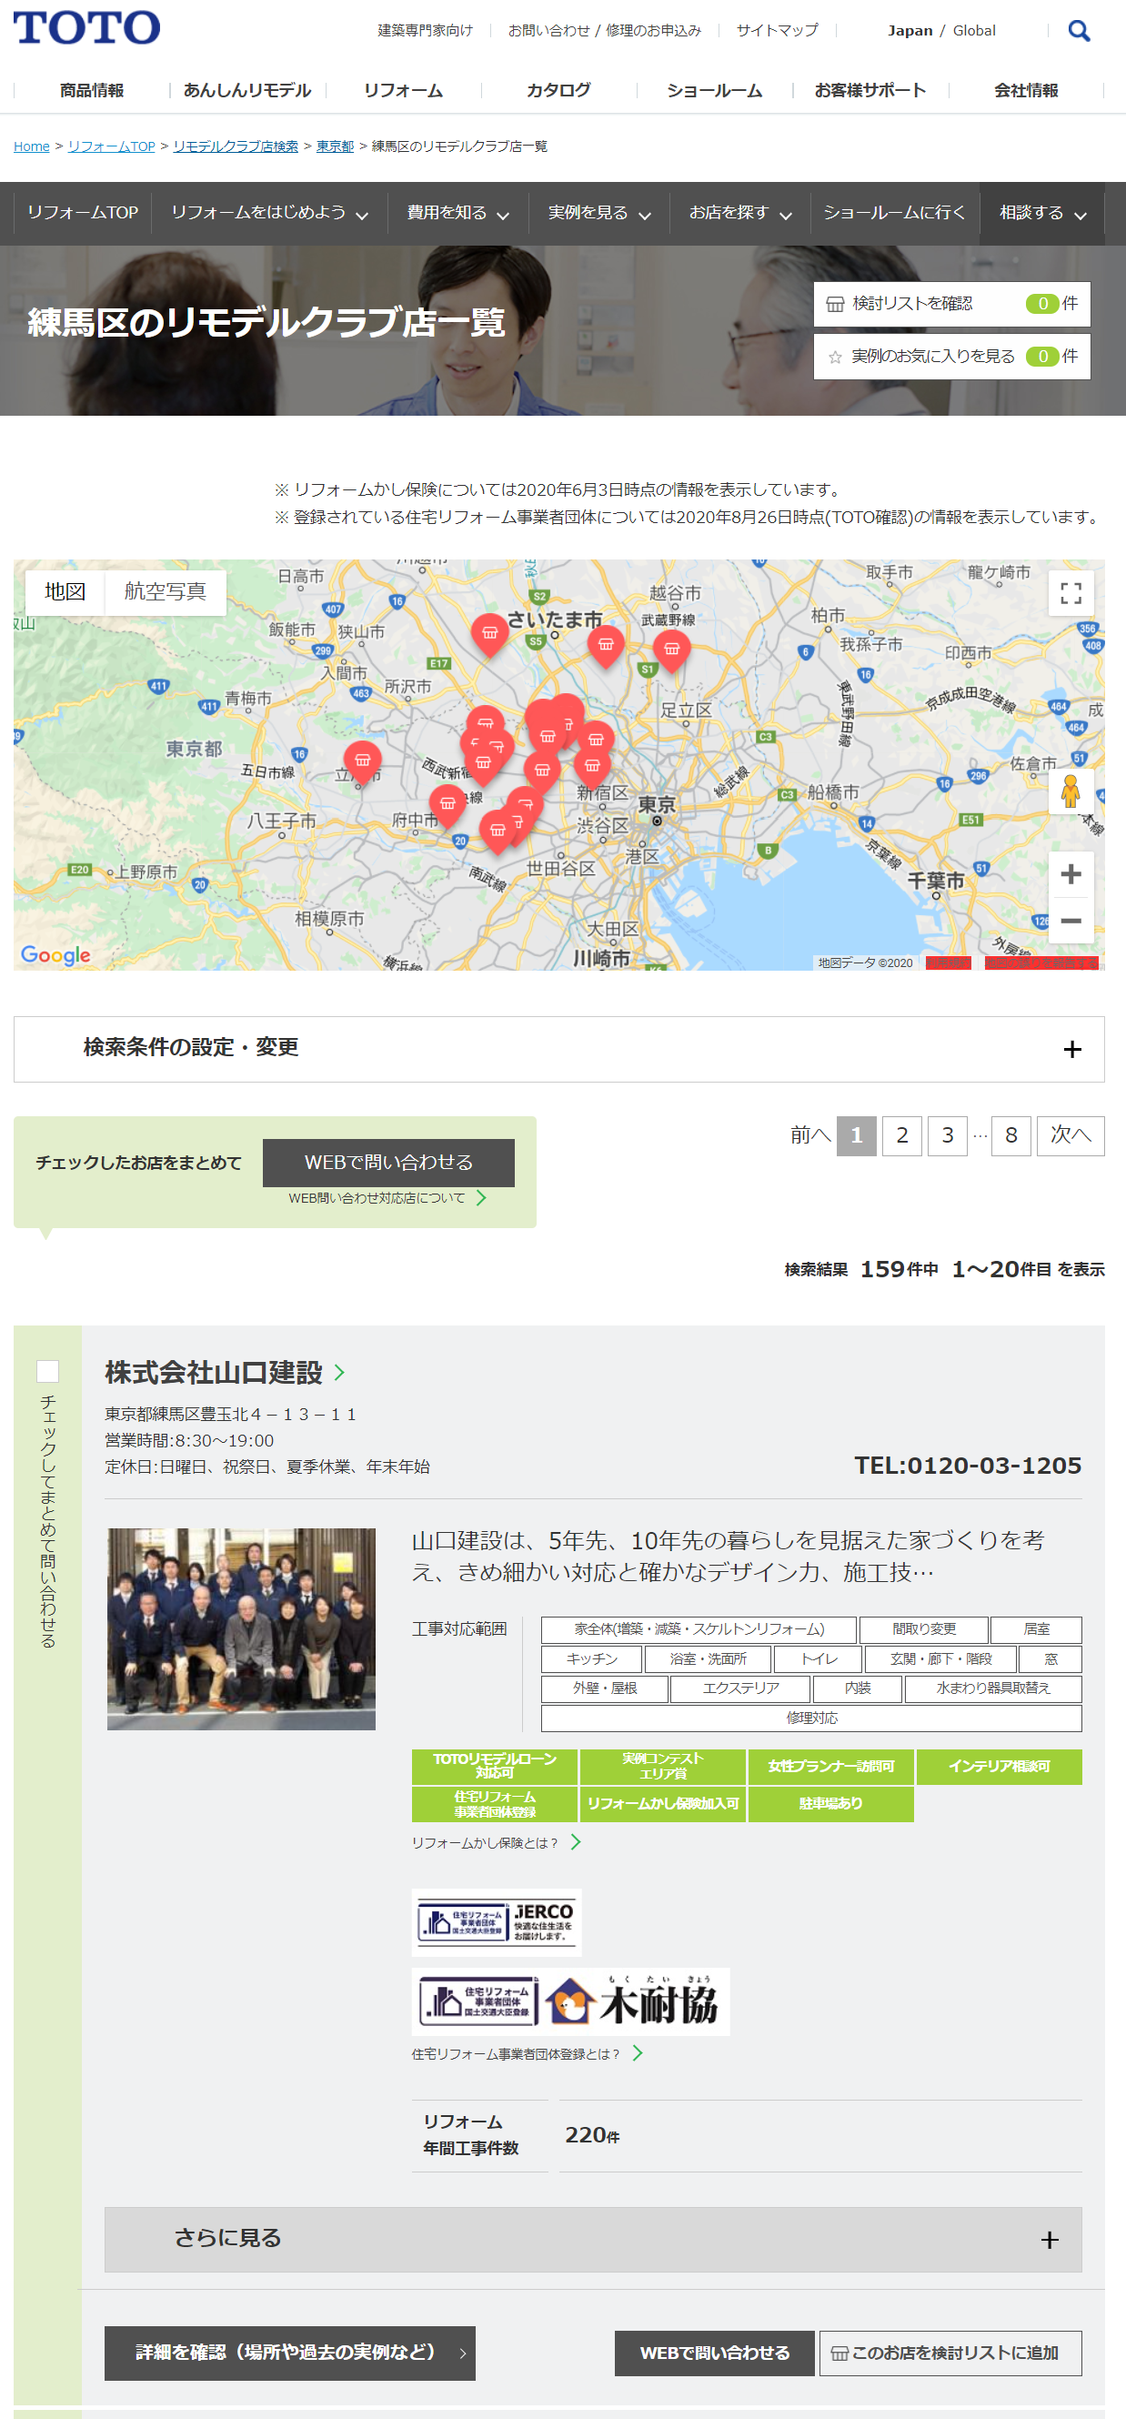
Task: Open the 商品情報 menu
Action: tap(92, 90)
